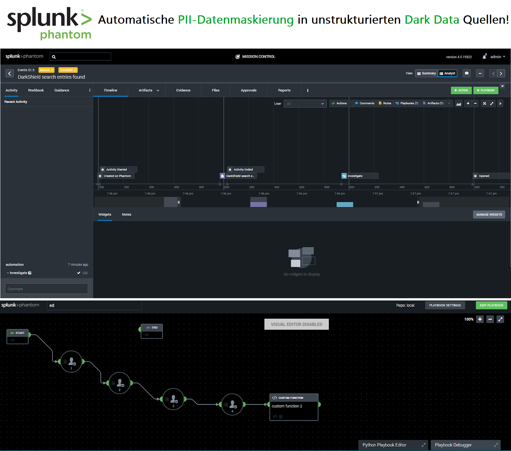511x451 pixels.
Task: Go back with the left arrow beside Events ID
Action: pos(10,74)
